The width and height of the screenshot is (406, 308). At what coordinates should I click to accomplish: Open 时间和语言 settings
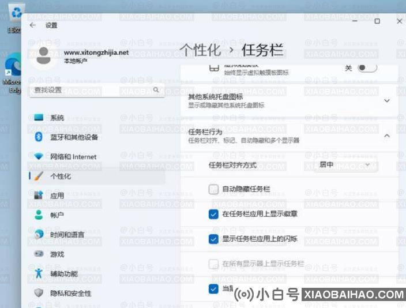[97, 234]
